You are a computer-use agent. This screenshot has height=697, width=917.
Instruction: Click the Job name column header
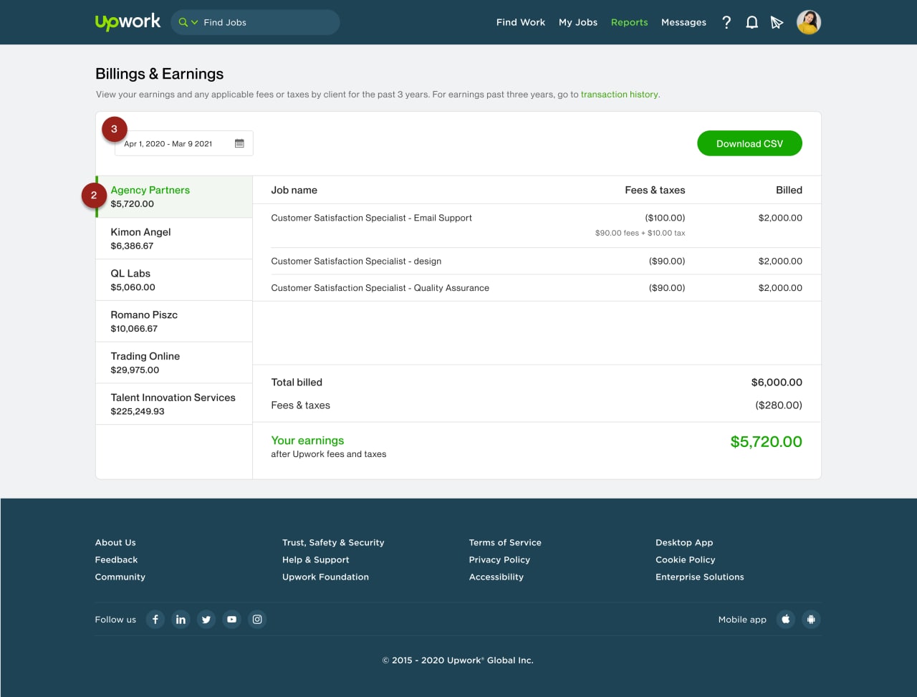coord(294,190)
